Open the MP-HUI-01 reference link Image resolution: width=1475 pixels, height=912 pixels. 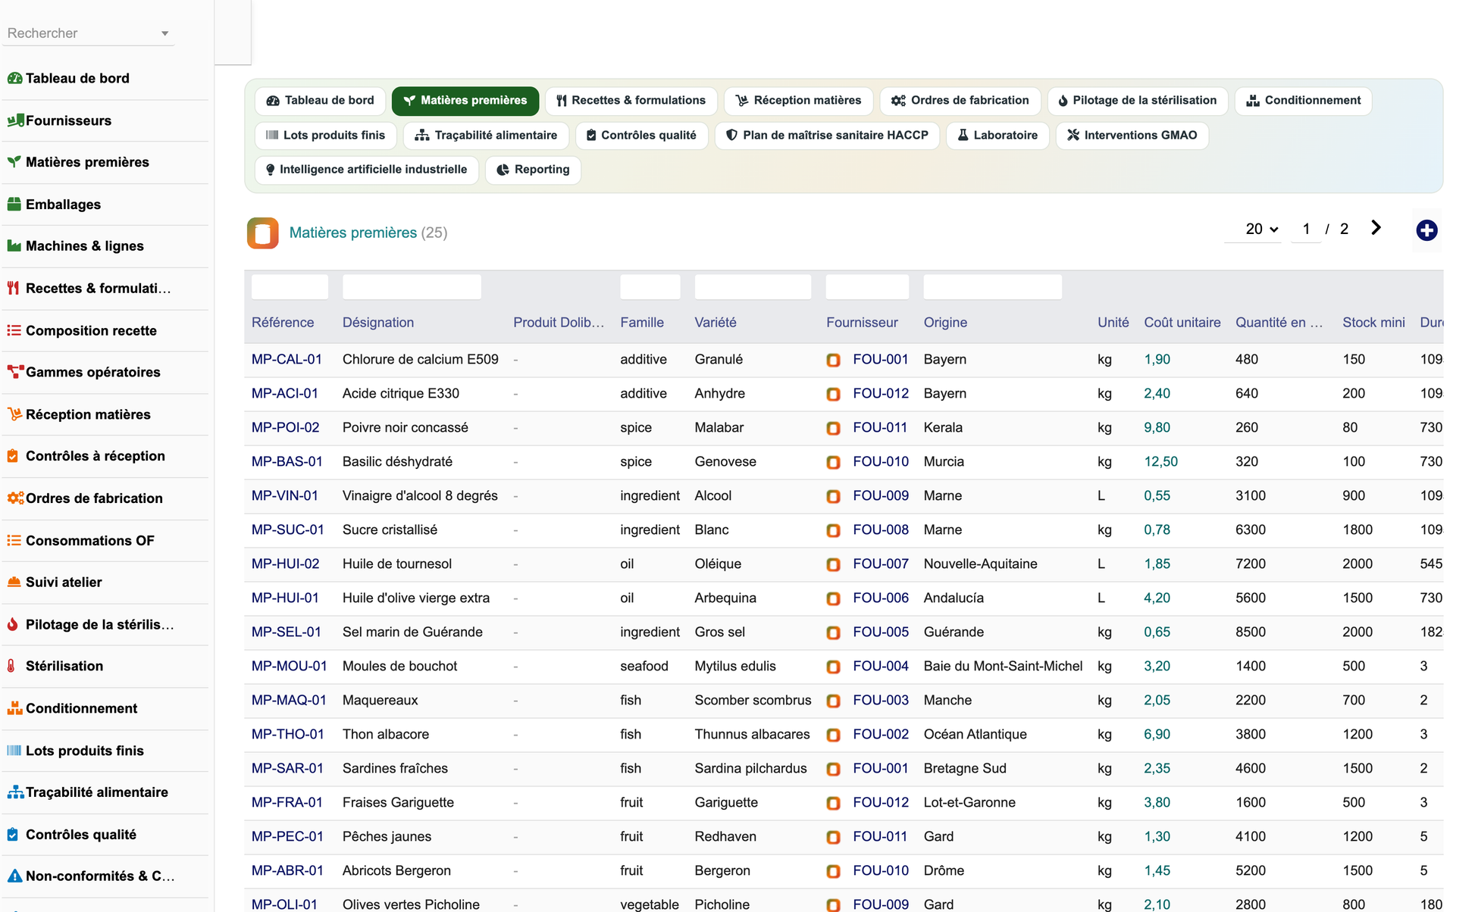pos(285,598)
